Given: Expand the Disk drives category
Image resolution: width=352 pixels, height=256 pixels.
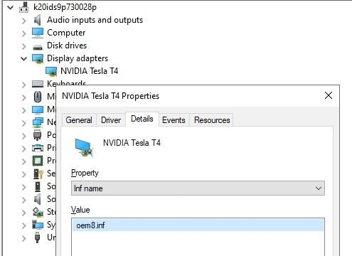Looking at the screenshot, I should click(23, 46).
